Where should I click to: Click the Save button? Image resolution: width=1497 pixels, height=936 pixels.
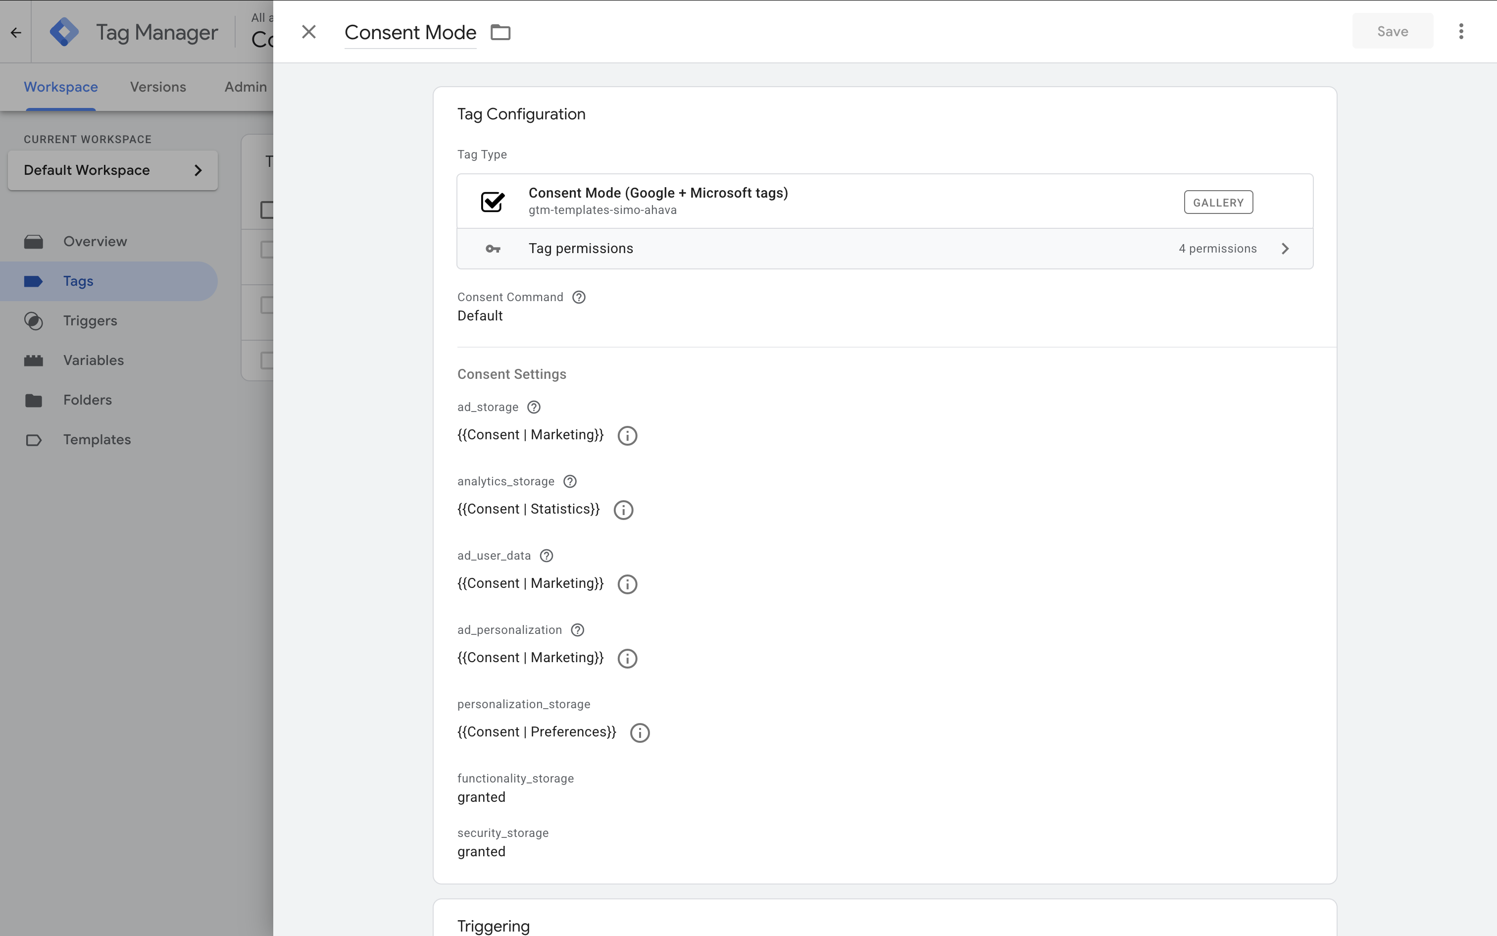coord(1393,32)
